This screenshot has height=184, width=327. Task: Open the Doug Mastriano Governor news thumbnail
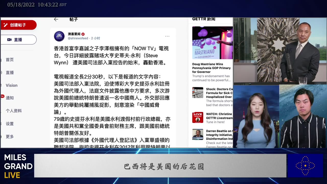click(213, 43)
